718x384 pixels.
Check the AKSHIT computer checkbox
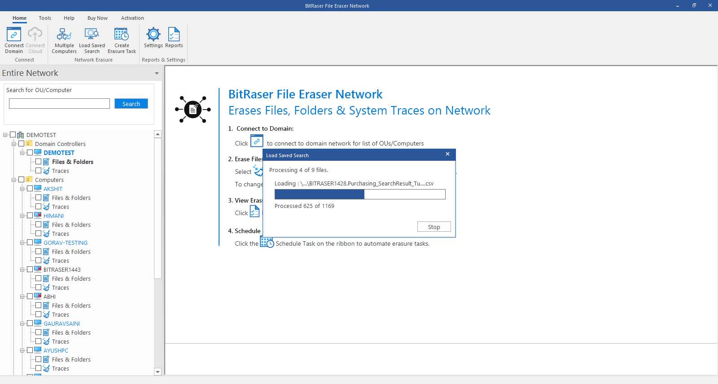pos(30,189)
